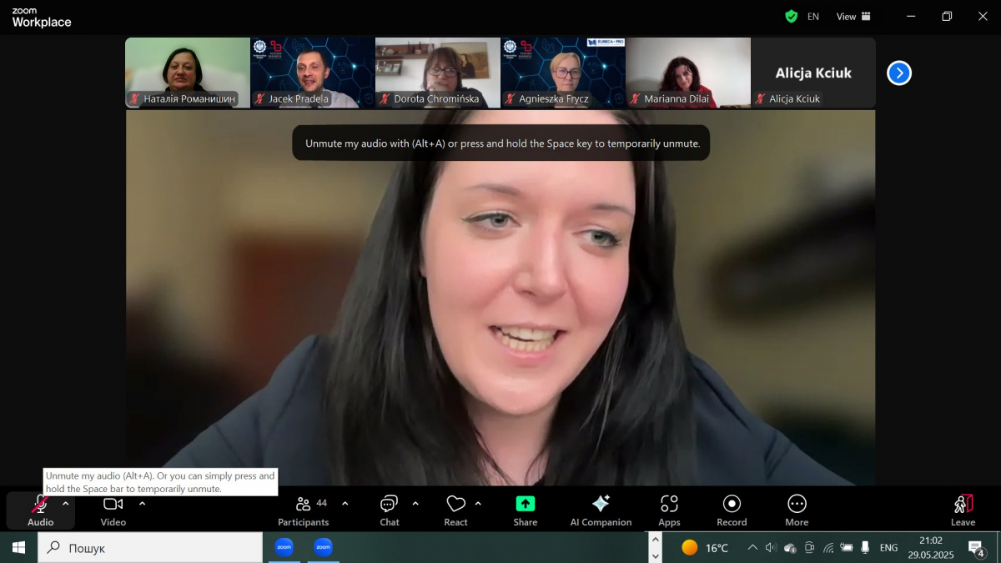
Task: Click the green encryption shield icon
Action: click(791, 16)
